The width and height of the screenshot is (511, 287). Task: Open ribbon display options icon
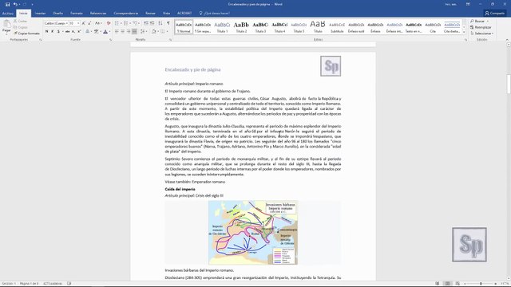pos(468,4)
